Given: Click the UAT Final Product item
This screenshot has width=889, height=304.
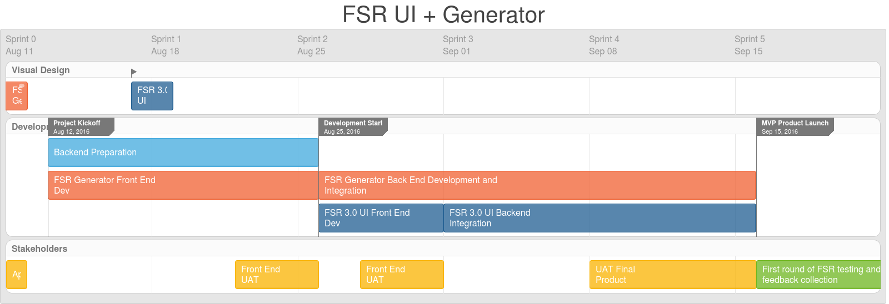Looking at the screenshot, I should 672,275.
